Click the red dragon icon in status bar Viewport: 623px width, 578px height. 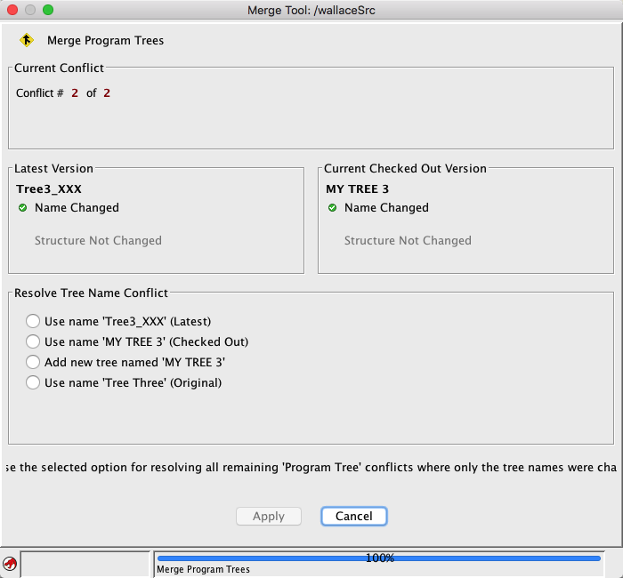click(10, 563)
